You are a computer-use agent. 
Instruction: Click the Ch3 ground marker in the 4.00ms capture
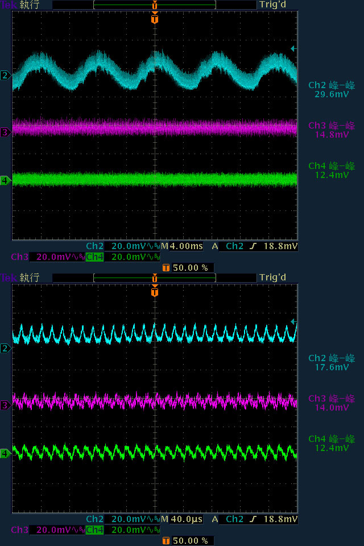tap(5, 133)
